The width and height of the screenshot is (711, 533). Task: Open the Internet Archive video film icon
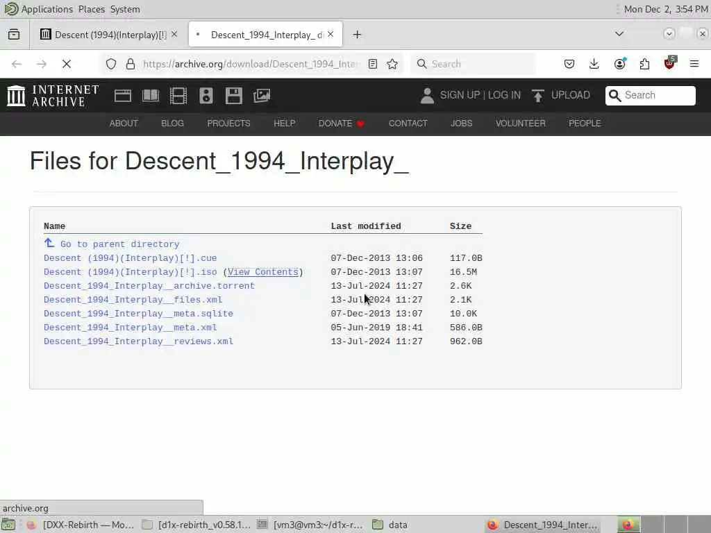(x=178, y=96)
